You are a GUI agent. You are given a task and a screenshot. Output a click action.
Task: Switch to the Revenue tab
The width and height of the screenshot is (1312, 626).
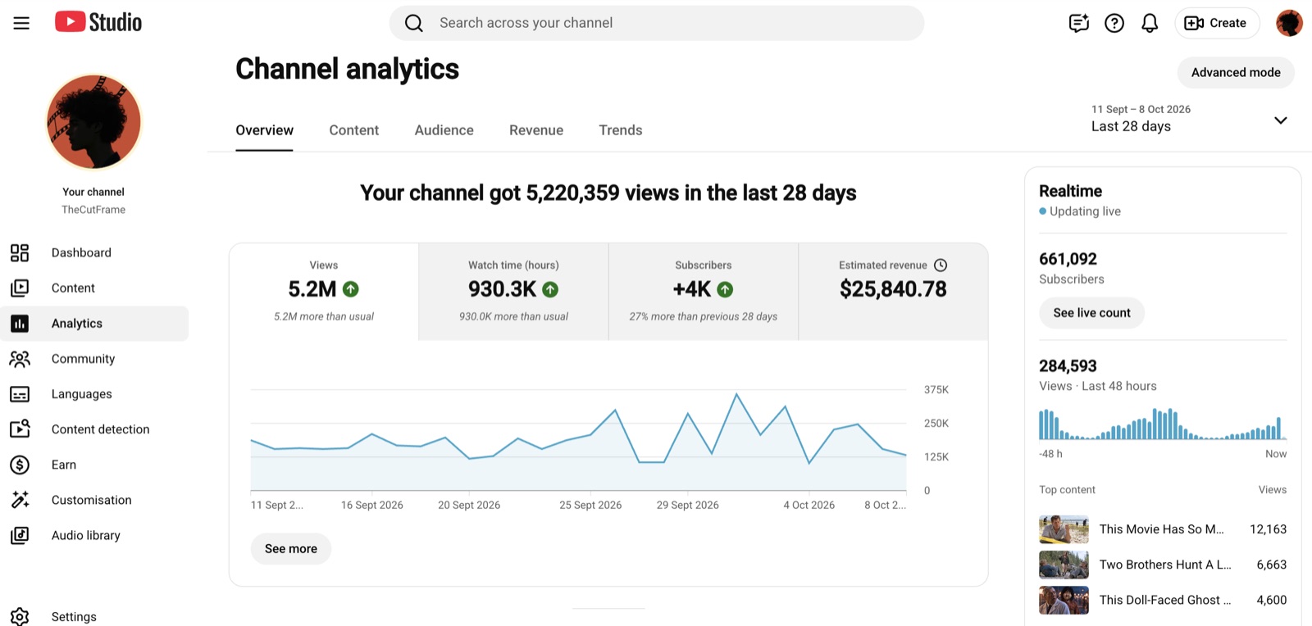(x=536, y=130)
